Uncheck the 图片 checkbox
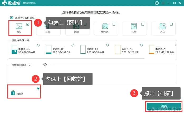The width and height of the screenshot is (184, 113). click(28, 24)
